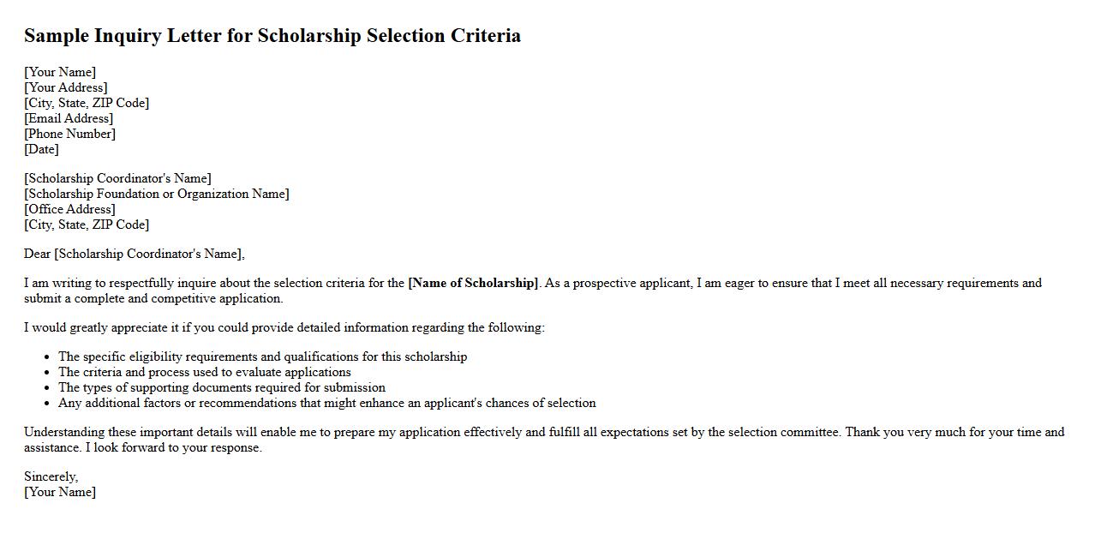The image size is (1095, 557).
Task: Click the supporting documents bullet item
Action: coord(221,387)
